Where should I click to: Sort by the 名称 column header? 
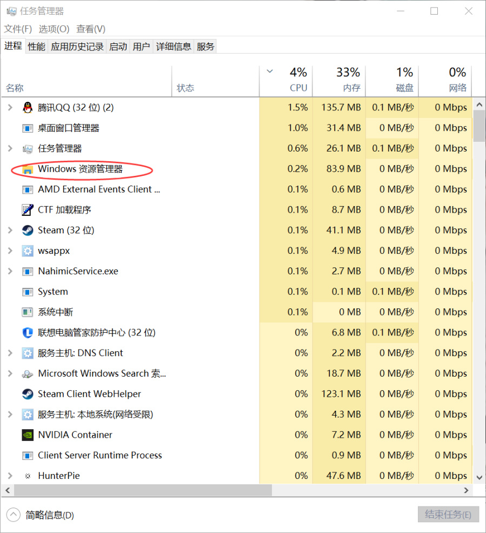coord(86,80)
